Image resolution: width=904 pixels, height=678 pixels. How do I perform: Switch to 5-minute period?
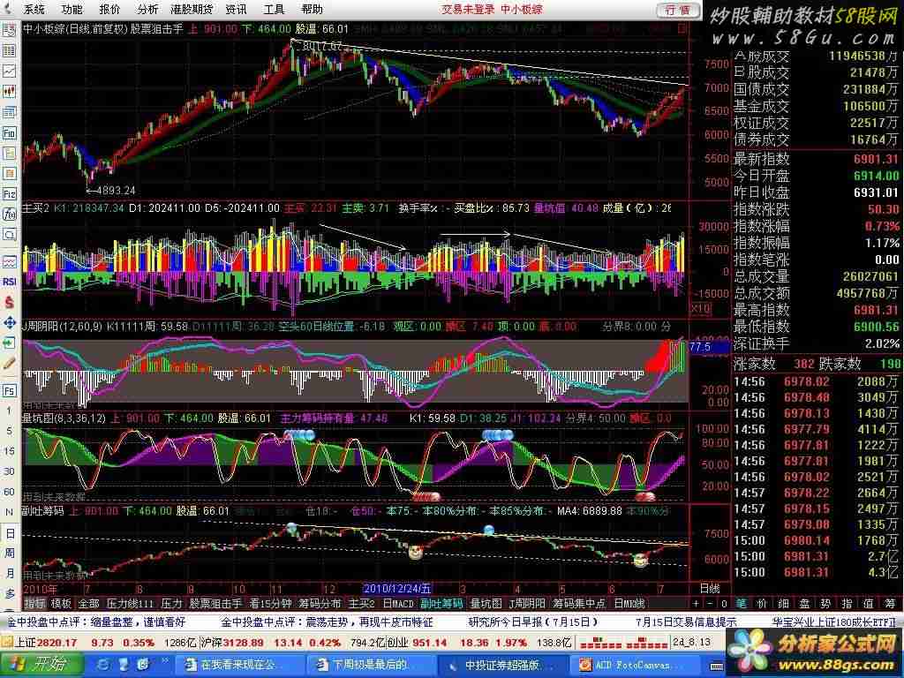click(x=9, y=431)
